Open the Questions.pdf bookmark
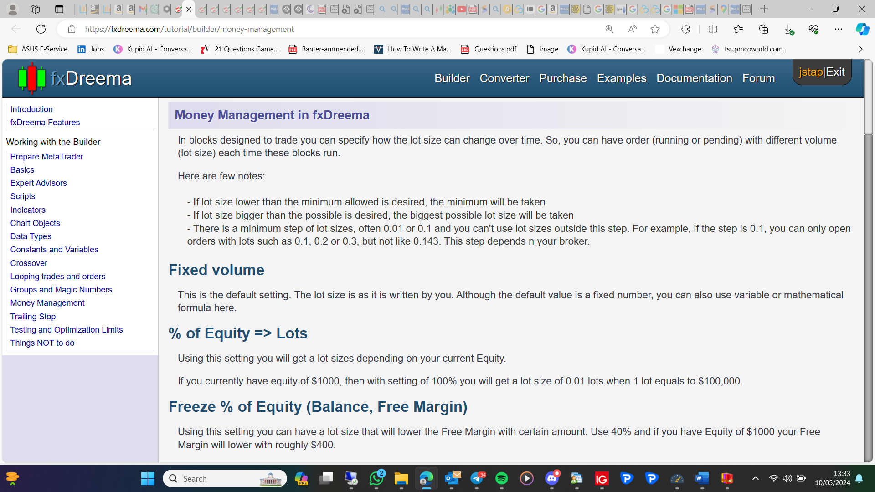875x492 pixels. (x=489, y=49)
